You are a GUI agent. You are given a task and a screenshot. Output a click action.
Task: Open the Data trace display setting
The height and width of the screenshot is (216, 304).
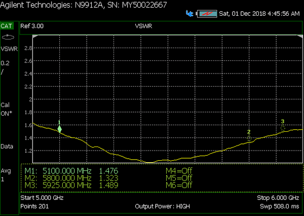pyautogui.click(x=7, y=146)
